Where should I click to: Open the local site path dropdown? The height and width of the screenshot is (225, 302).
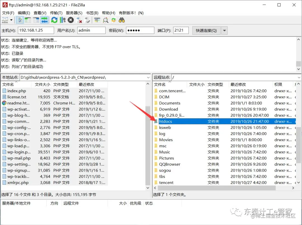click(x=148, y=77)
